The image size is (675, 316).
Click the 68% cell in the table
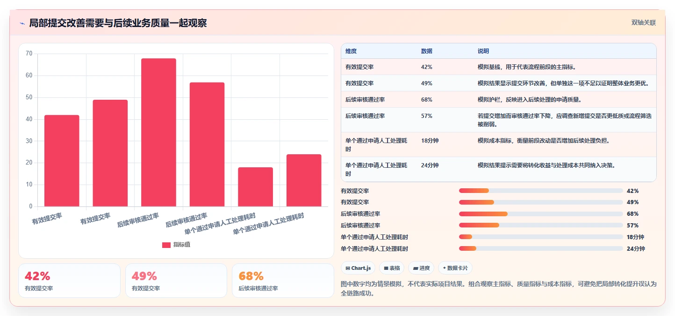427,100
